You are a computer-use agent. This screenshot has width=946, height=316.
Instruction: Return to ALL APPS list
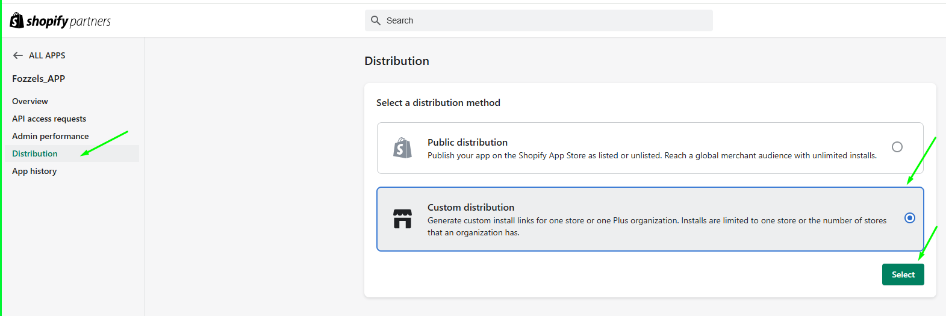(x=47, y=55)
